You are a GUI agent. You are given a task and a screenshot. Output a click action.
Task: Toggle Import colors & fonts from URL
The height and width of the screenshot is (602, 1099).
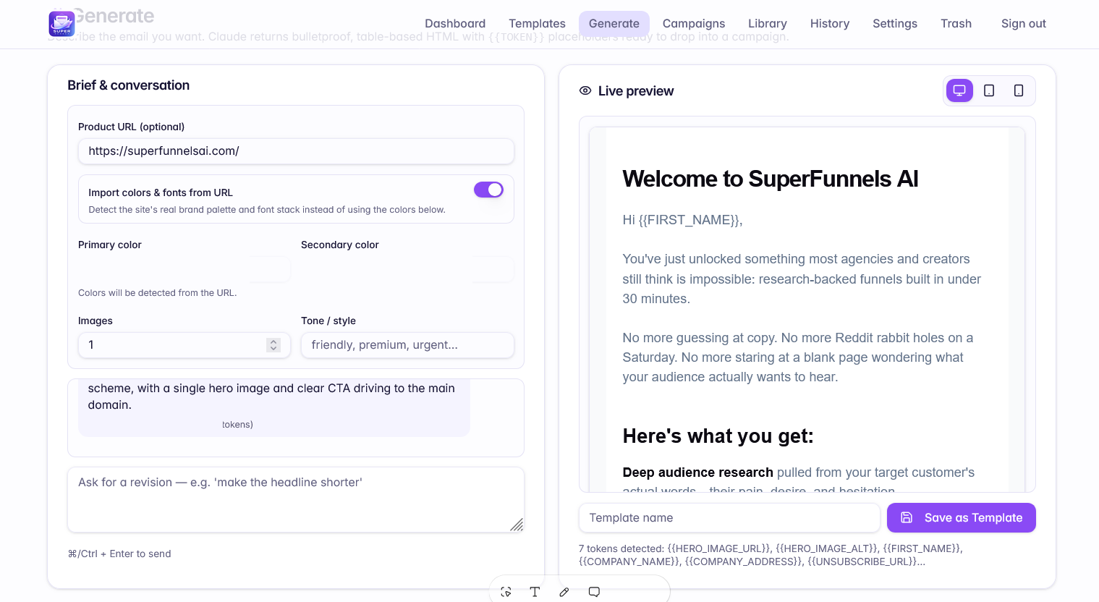[488, 190]
